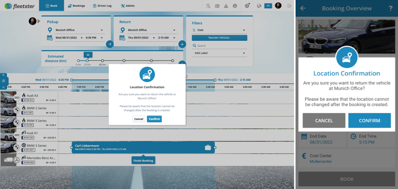Open the Admin menu
The height and width of the screenshot is (189, 398).
tap(128, 5)
